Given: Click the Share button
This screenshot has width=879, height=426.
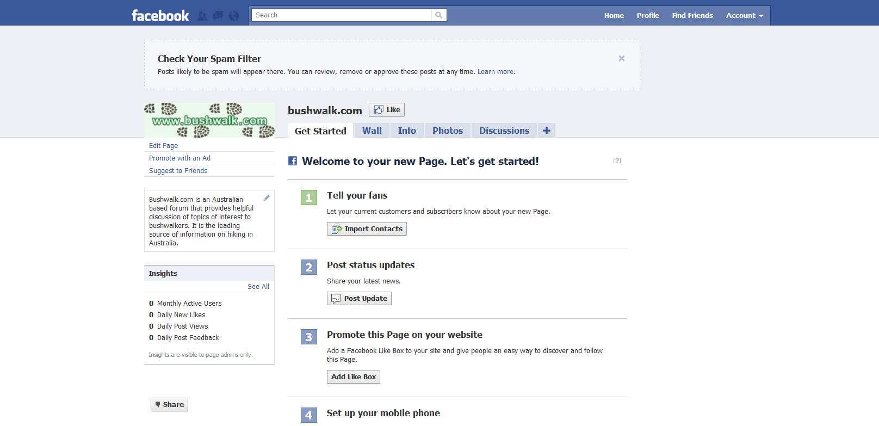Looking at the screenshot, I should [x=169, y=404].
